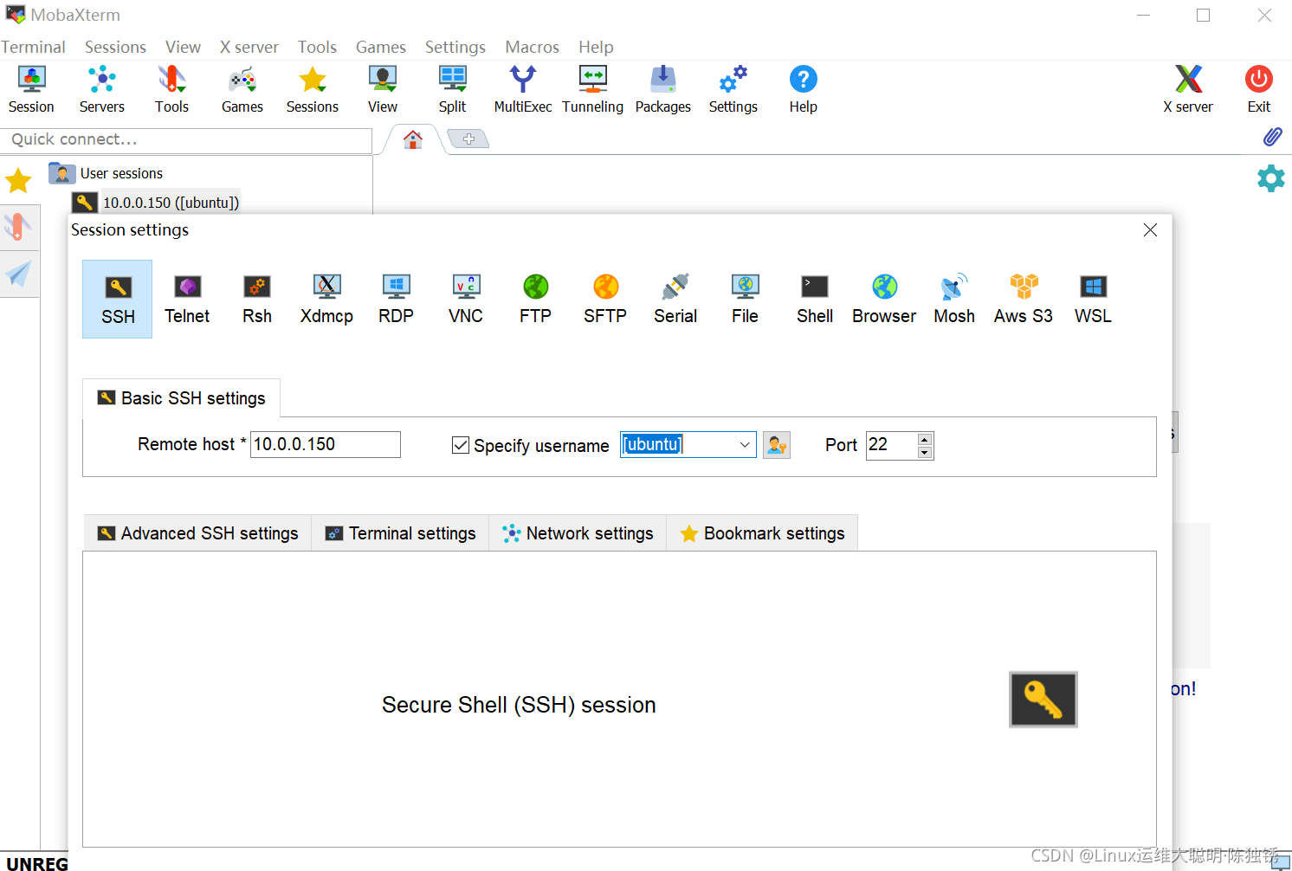This screenshot has height=871, width=1292.
Task: Open the Packages toolbar button
Action: (663, 89)
